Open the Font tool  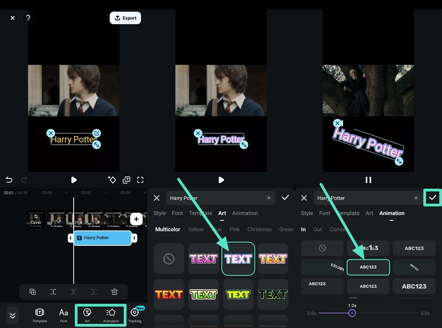[64, 315]
